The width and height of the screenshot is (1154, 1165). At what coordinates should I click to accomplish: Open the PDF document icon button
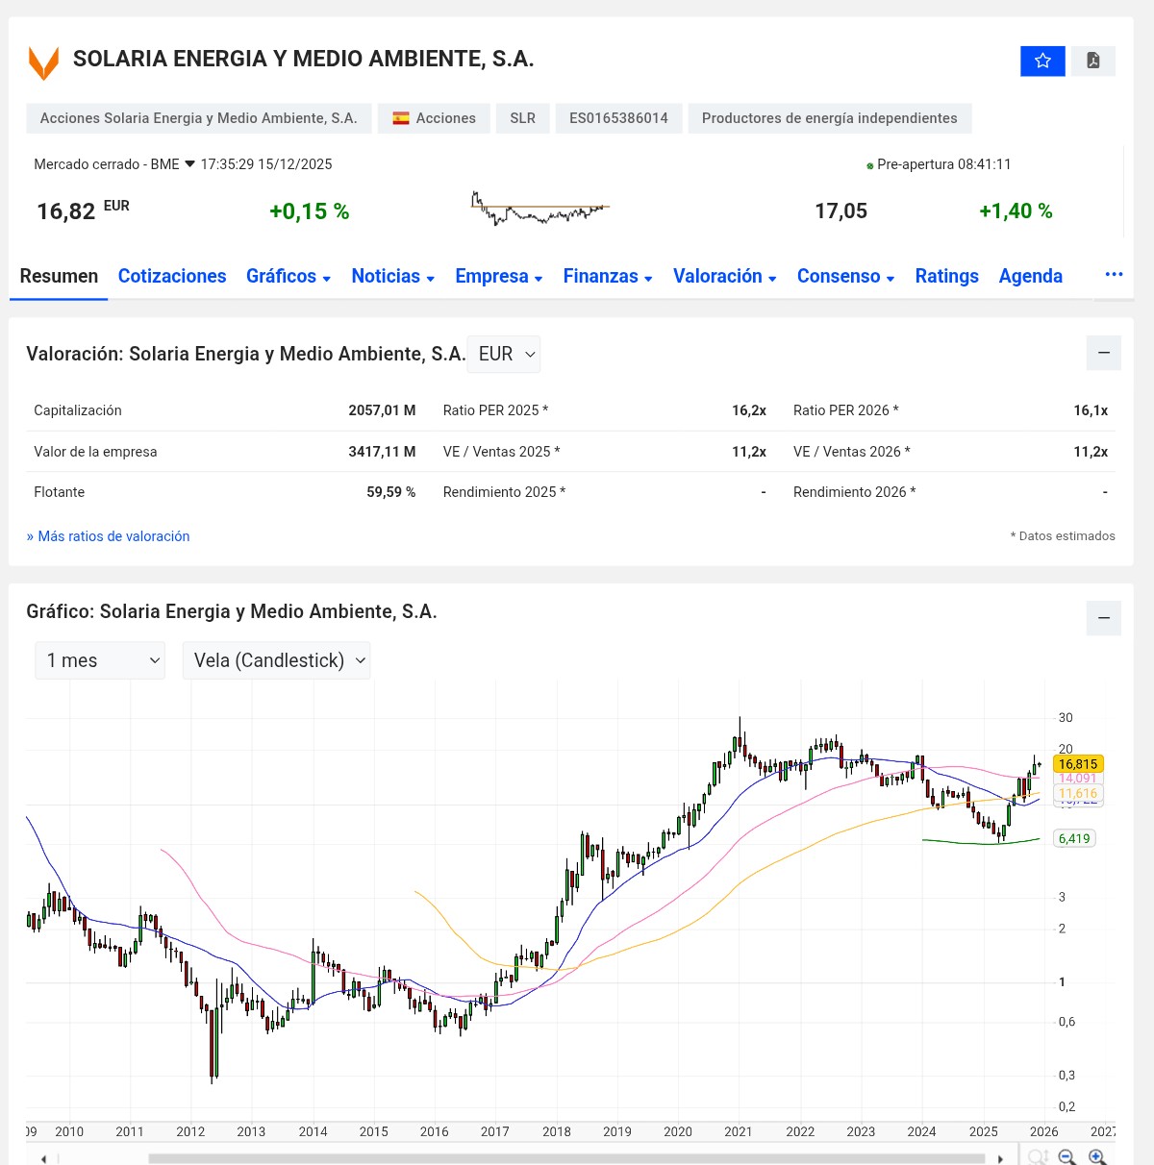pos(1093,61)
